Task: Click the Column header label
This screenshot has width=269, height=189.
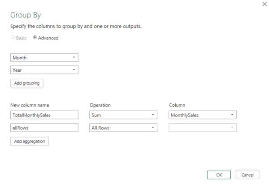Action: 177,105
